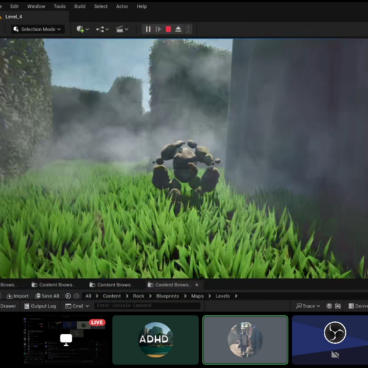
Task: Open the Trace dropdown
Action: tap(308, 306)
